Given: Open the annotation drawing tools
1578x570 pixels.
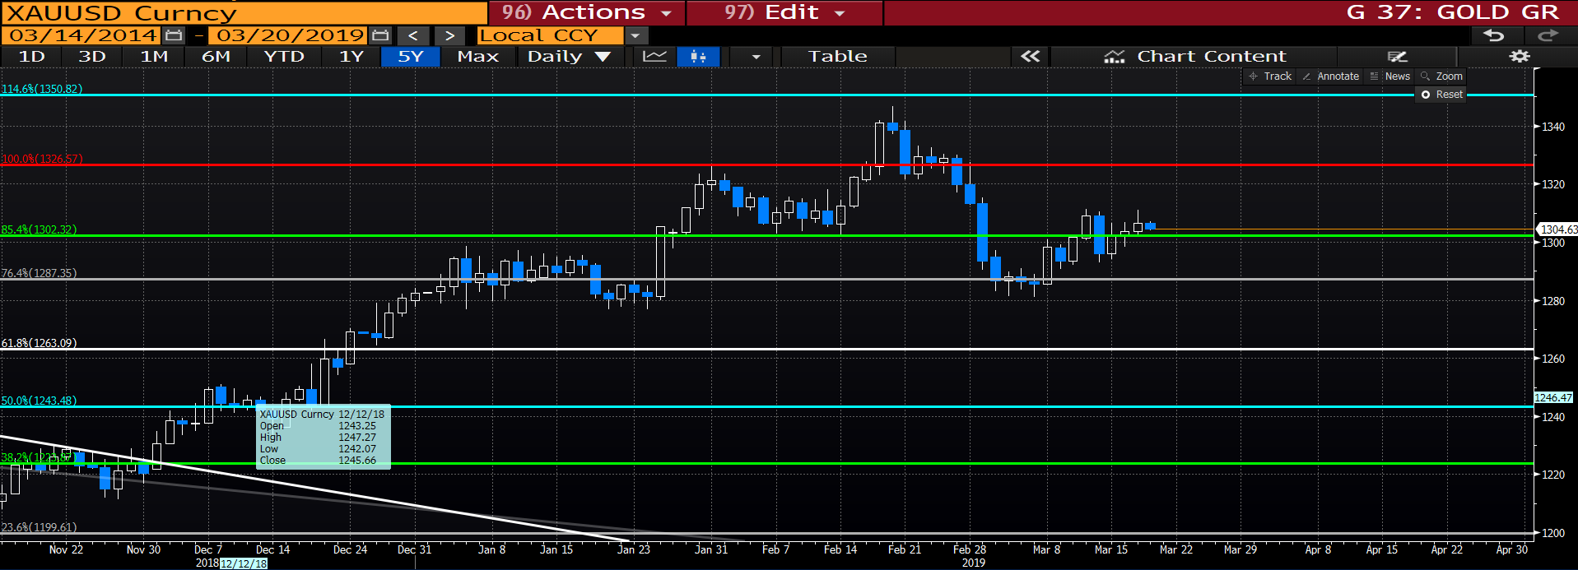Looking at the screenshot, I should point(1398,56).
